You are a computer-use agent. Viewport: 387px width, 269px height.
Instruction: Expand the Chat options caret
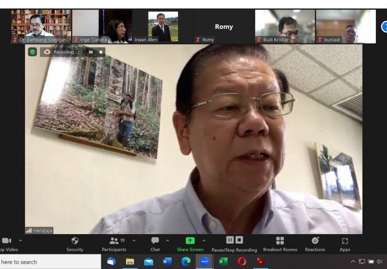coord(168,240)
